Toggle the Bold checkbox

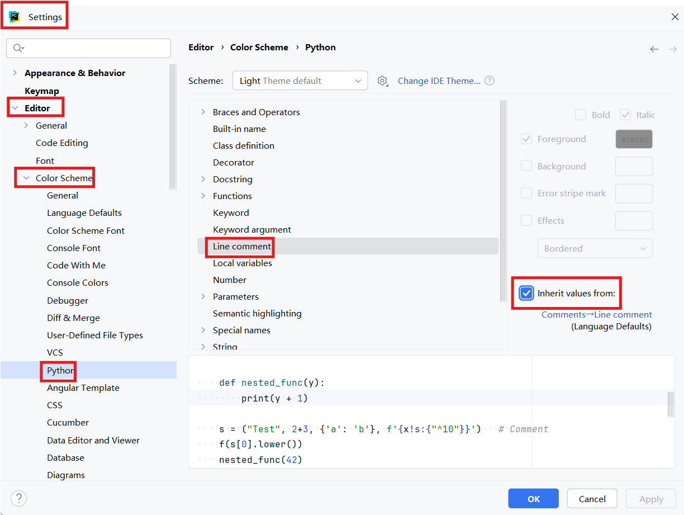click(581, 115)
